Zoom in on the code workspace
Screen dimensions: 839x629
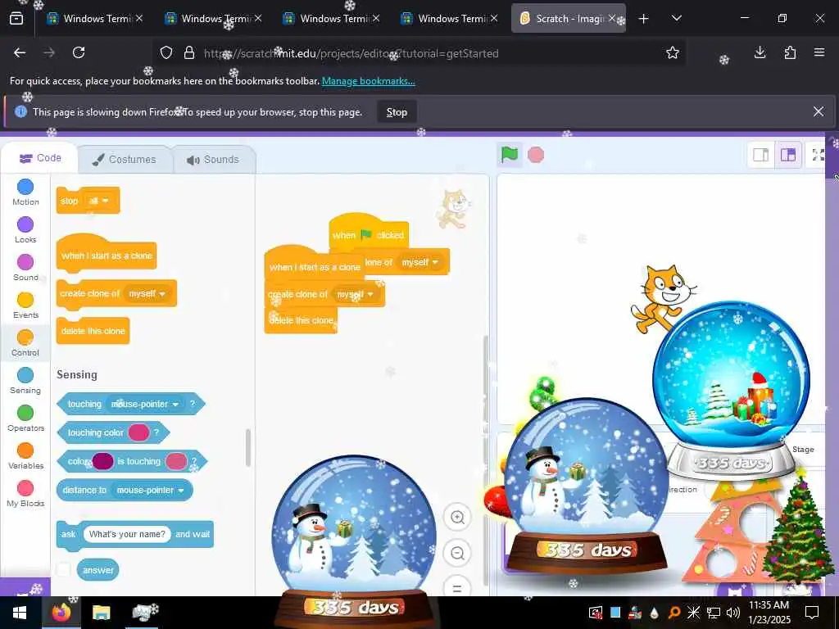pos(457,518)
